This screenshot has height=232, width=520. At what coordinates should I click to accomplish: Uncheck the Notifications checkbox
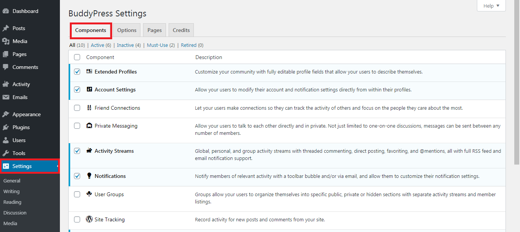coord(77,176)
